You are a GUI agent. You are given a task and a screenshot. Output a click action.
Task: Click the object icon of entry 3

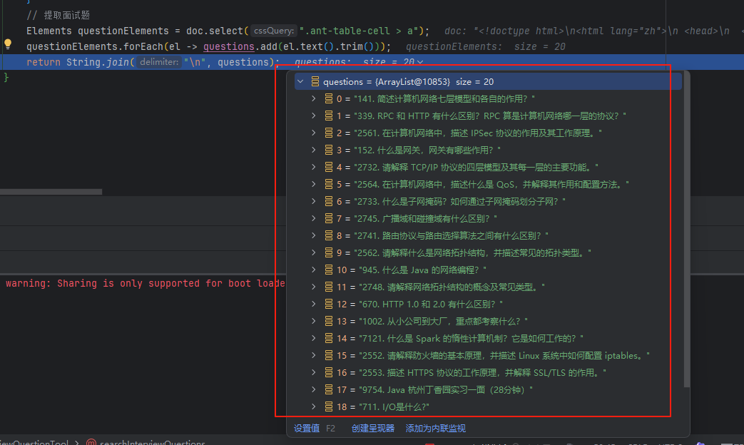[328, 150]
